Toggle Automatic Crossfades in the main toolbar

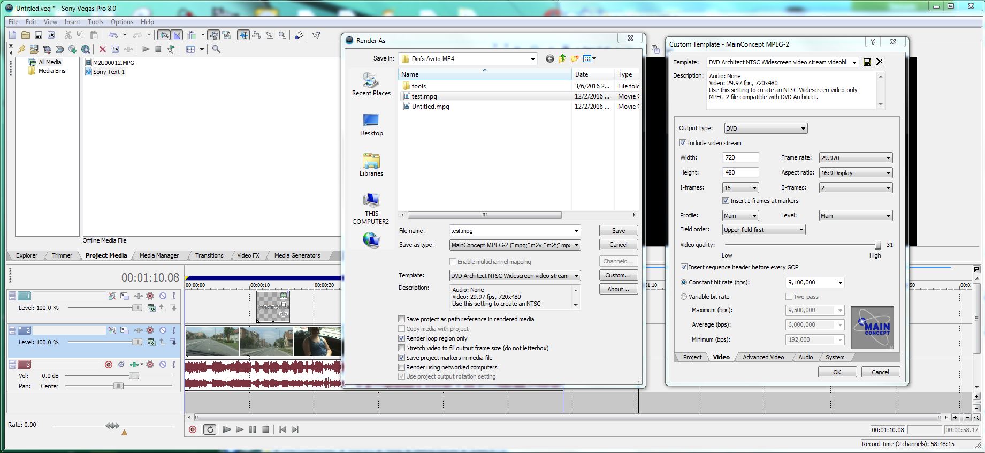click(x=177, y=35)
